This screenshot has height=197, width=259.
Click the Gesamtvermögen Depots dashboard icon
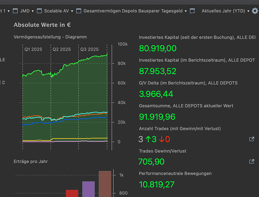coord(79,11)
